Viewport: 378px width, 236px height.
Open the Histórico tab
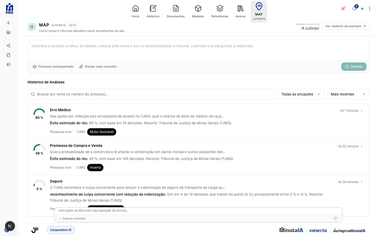(153, 11)
